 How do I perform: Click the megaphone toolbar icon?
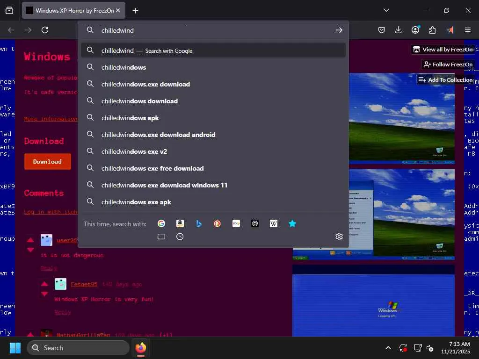[x=450, y=30]
